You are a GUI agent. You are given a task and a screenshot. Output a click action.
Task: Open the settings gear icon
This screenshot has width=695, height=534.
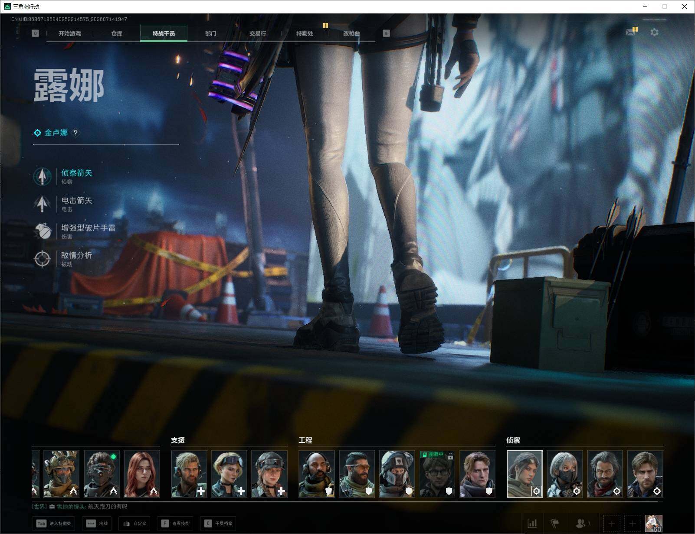click(654, 32)
